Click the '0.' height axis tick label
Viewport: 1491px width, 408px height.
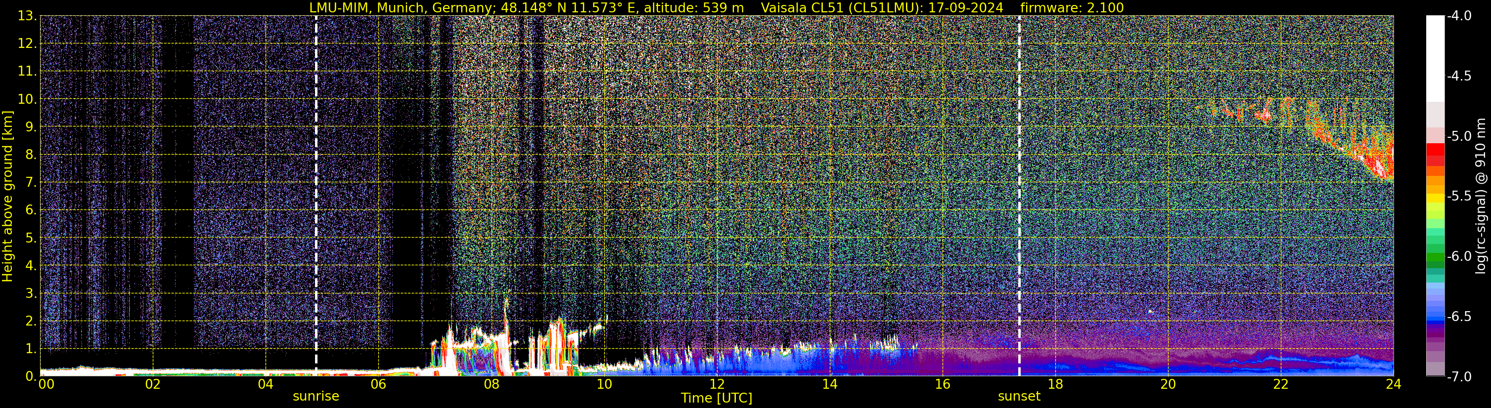point(31,376)
